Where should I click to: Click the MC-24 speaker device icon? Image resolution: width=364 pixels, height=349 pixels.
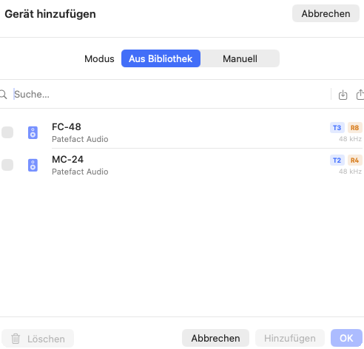33,165
